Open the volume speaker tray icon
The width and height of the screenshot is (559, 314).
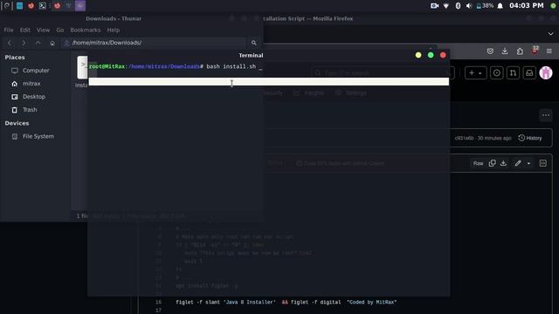tap(469, 6)
